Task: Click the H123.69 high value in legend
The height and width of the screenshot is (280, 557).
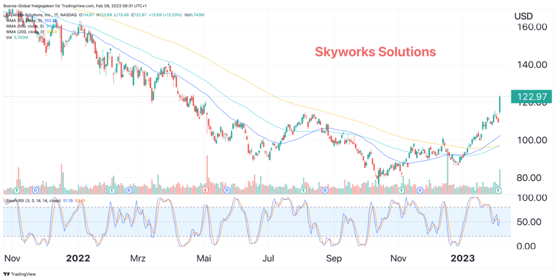Action: 105,15
